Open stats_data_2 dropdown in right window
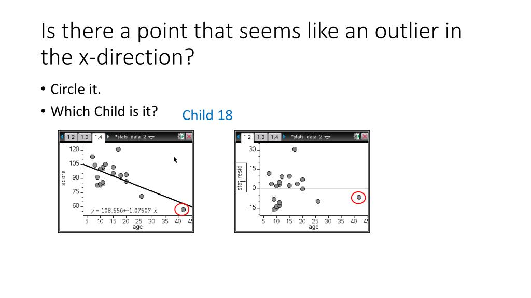Image resolution: width=531 pixels, height=298 pixels. point(328,137)
